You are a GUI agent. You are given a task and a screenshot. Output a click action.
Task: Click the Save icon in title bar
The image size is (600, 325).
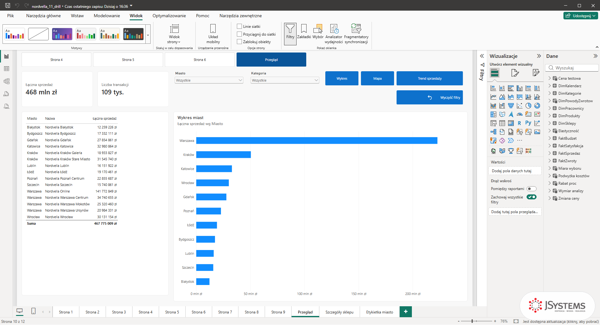point(8,5)
